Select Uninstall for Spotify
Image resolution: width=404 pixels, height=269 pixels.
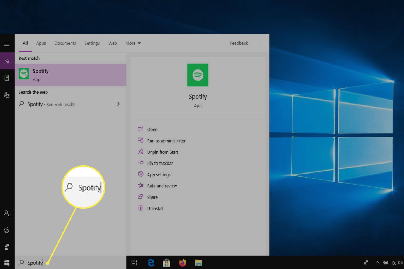pos(151,208)
